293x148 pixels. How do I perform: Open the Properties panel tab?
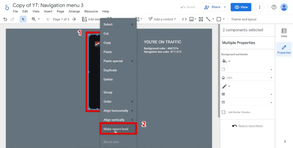(284, 49)
